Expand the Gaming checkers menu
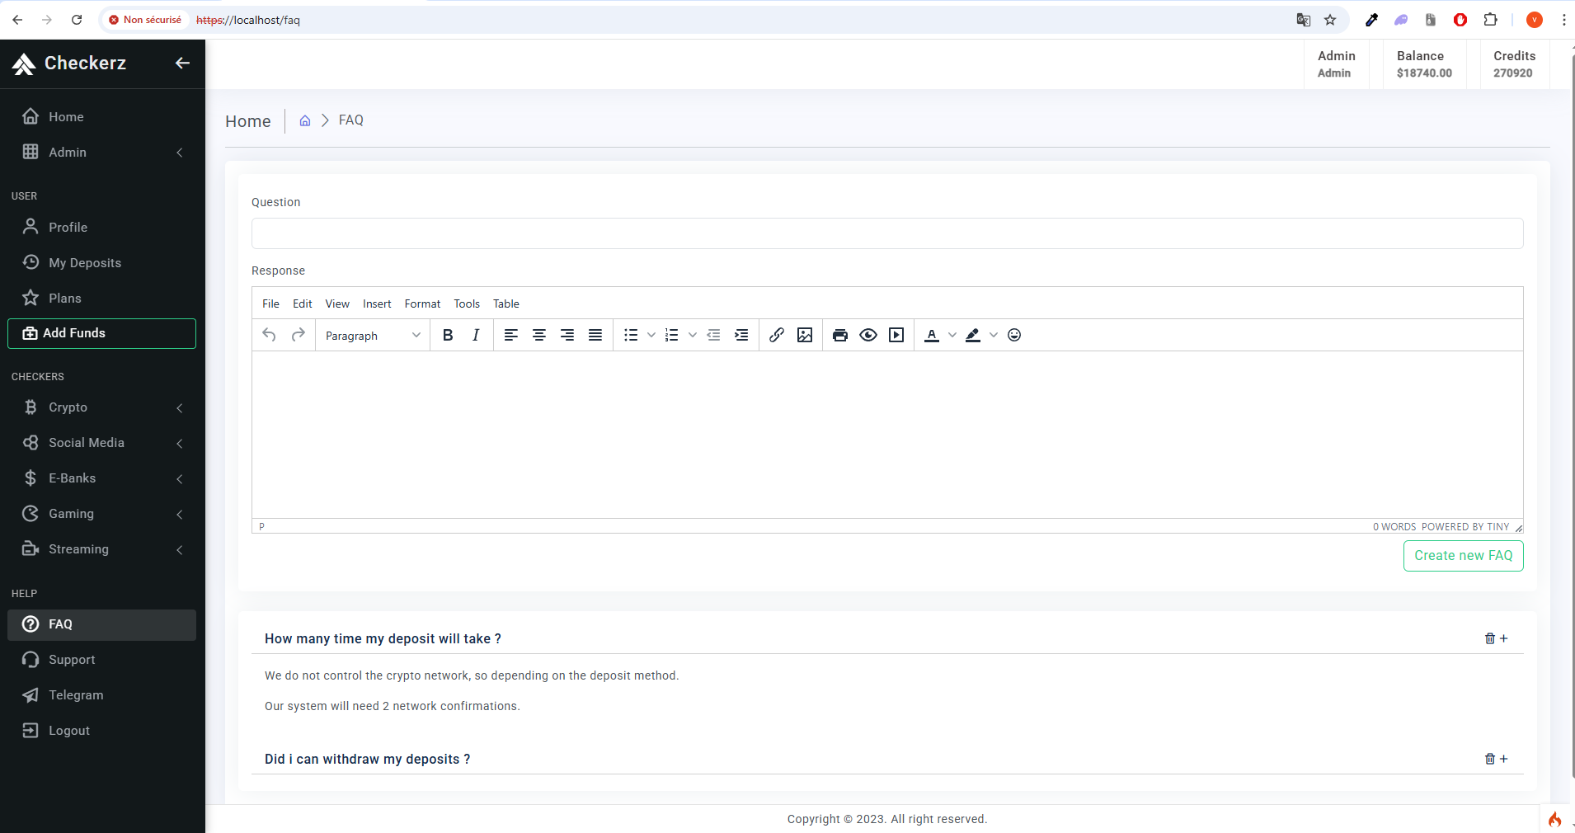Screen dimensions: 1575x833 tap(102, 514)
